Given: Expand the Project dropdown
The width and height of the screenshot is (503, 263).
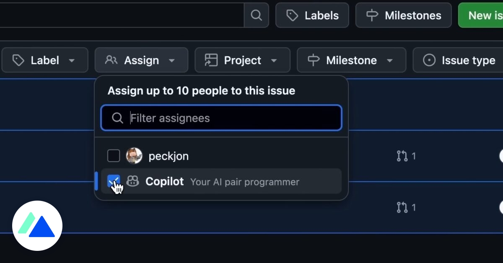Looking at the screenshot, I should (x=242, y=60).
